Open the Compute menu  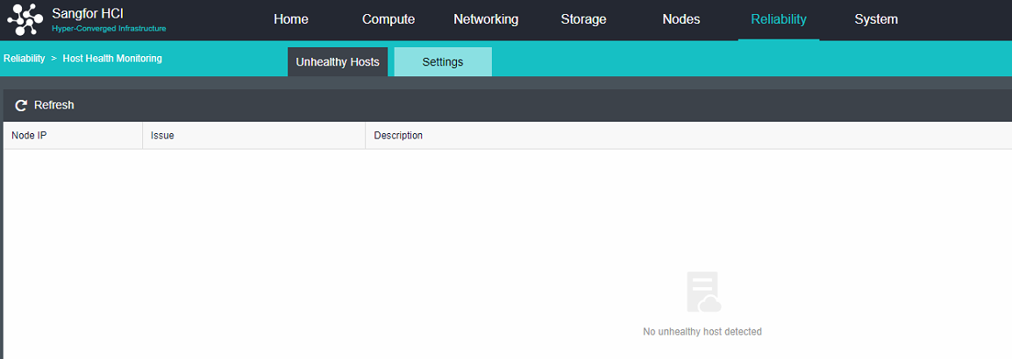[388, 19]
